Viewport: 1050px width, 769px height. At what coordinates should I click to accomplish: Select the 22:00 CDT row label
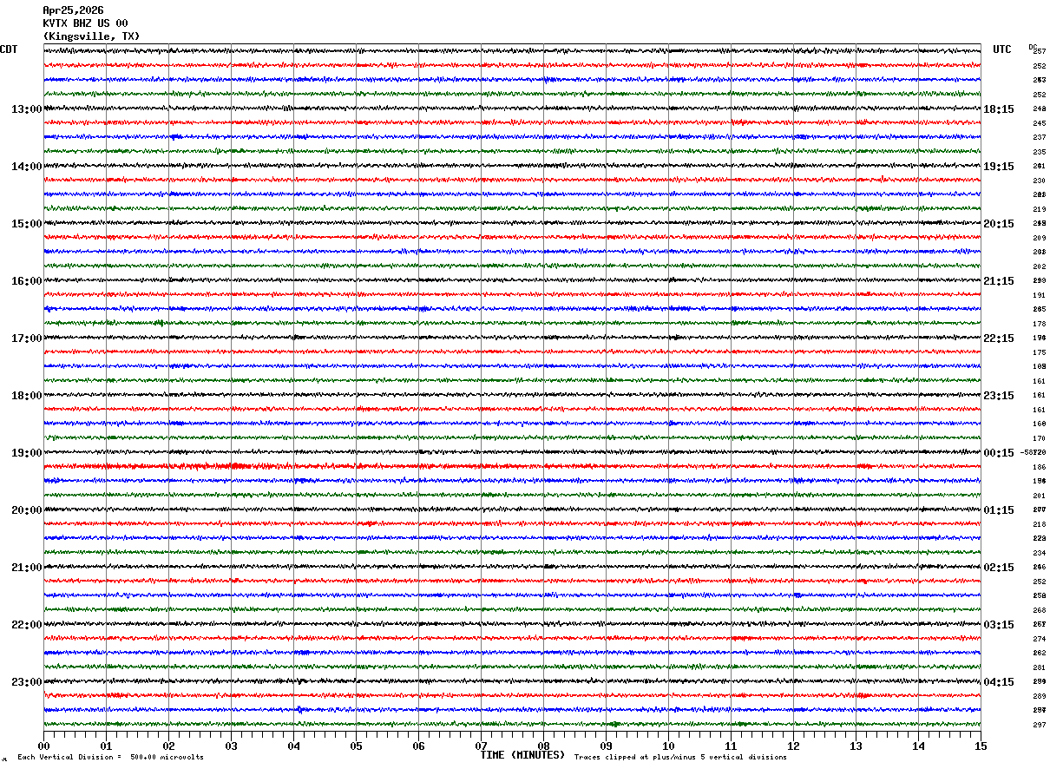click(26, 625)
